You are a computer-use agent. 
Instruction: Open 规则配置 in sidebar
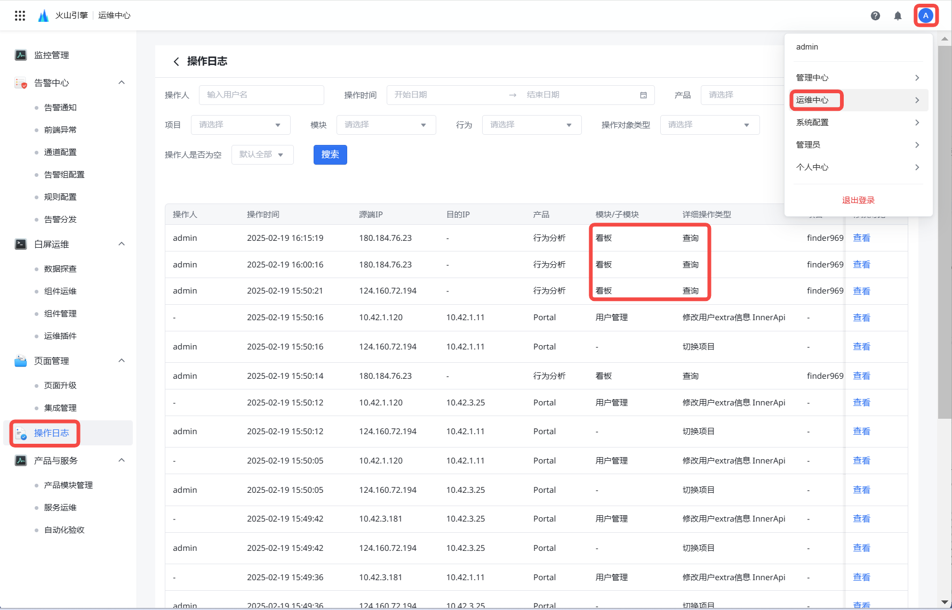click(60, 197)
